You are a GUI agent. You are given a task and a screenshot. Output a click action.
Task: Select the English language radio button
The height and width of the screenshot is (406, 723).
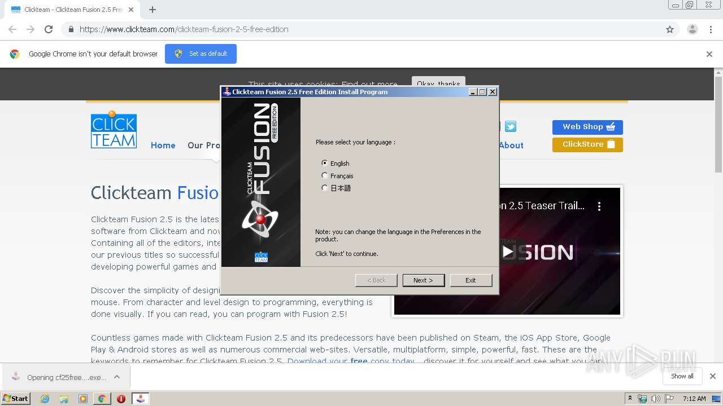point(324,163)
